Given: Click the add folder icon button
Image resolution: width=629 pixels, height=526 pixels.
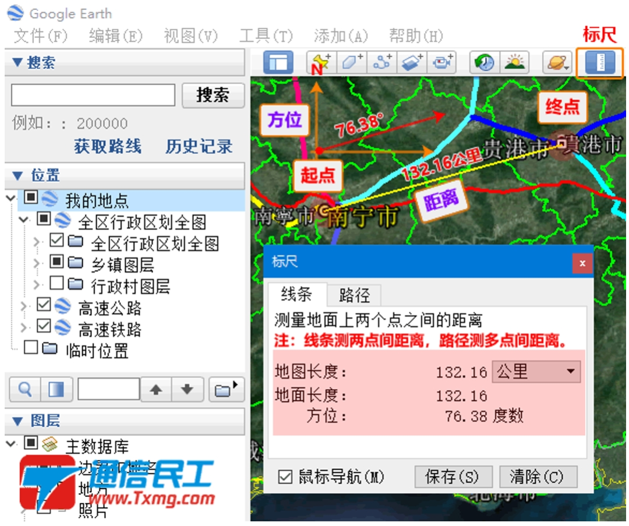Looking at the screenshot, I should tap(226, 389).
